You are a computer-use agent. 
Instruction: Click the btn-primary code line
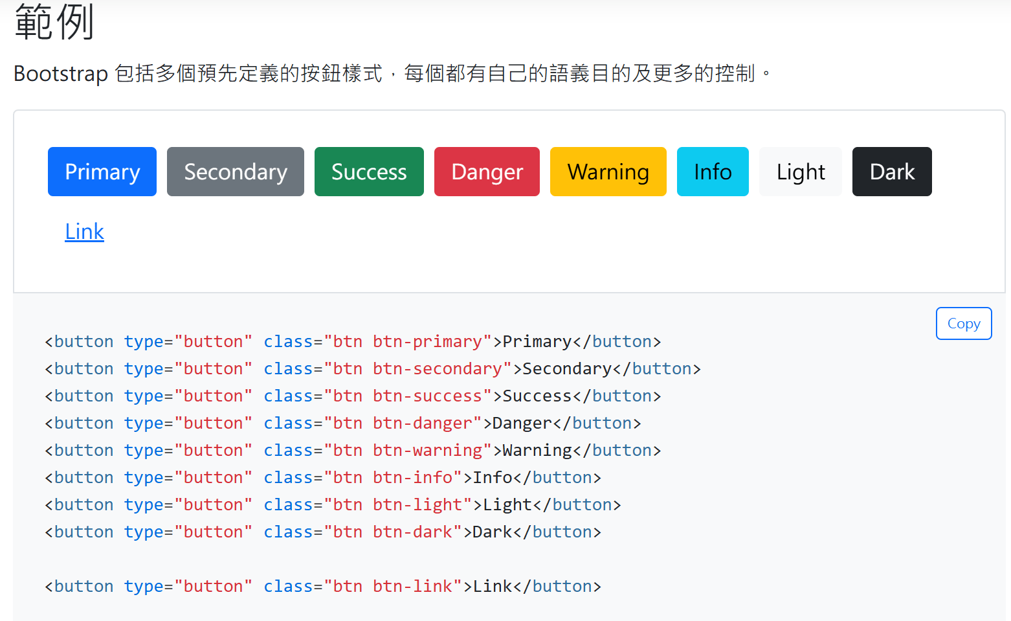click(x=353, y=341)
